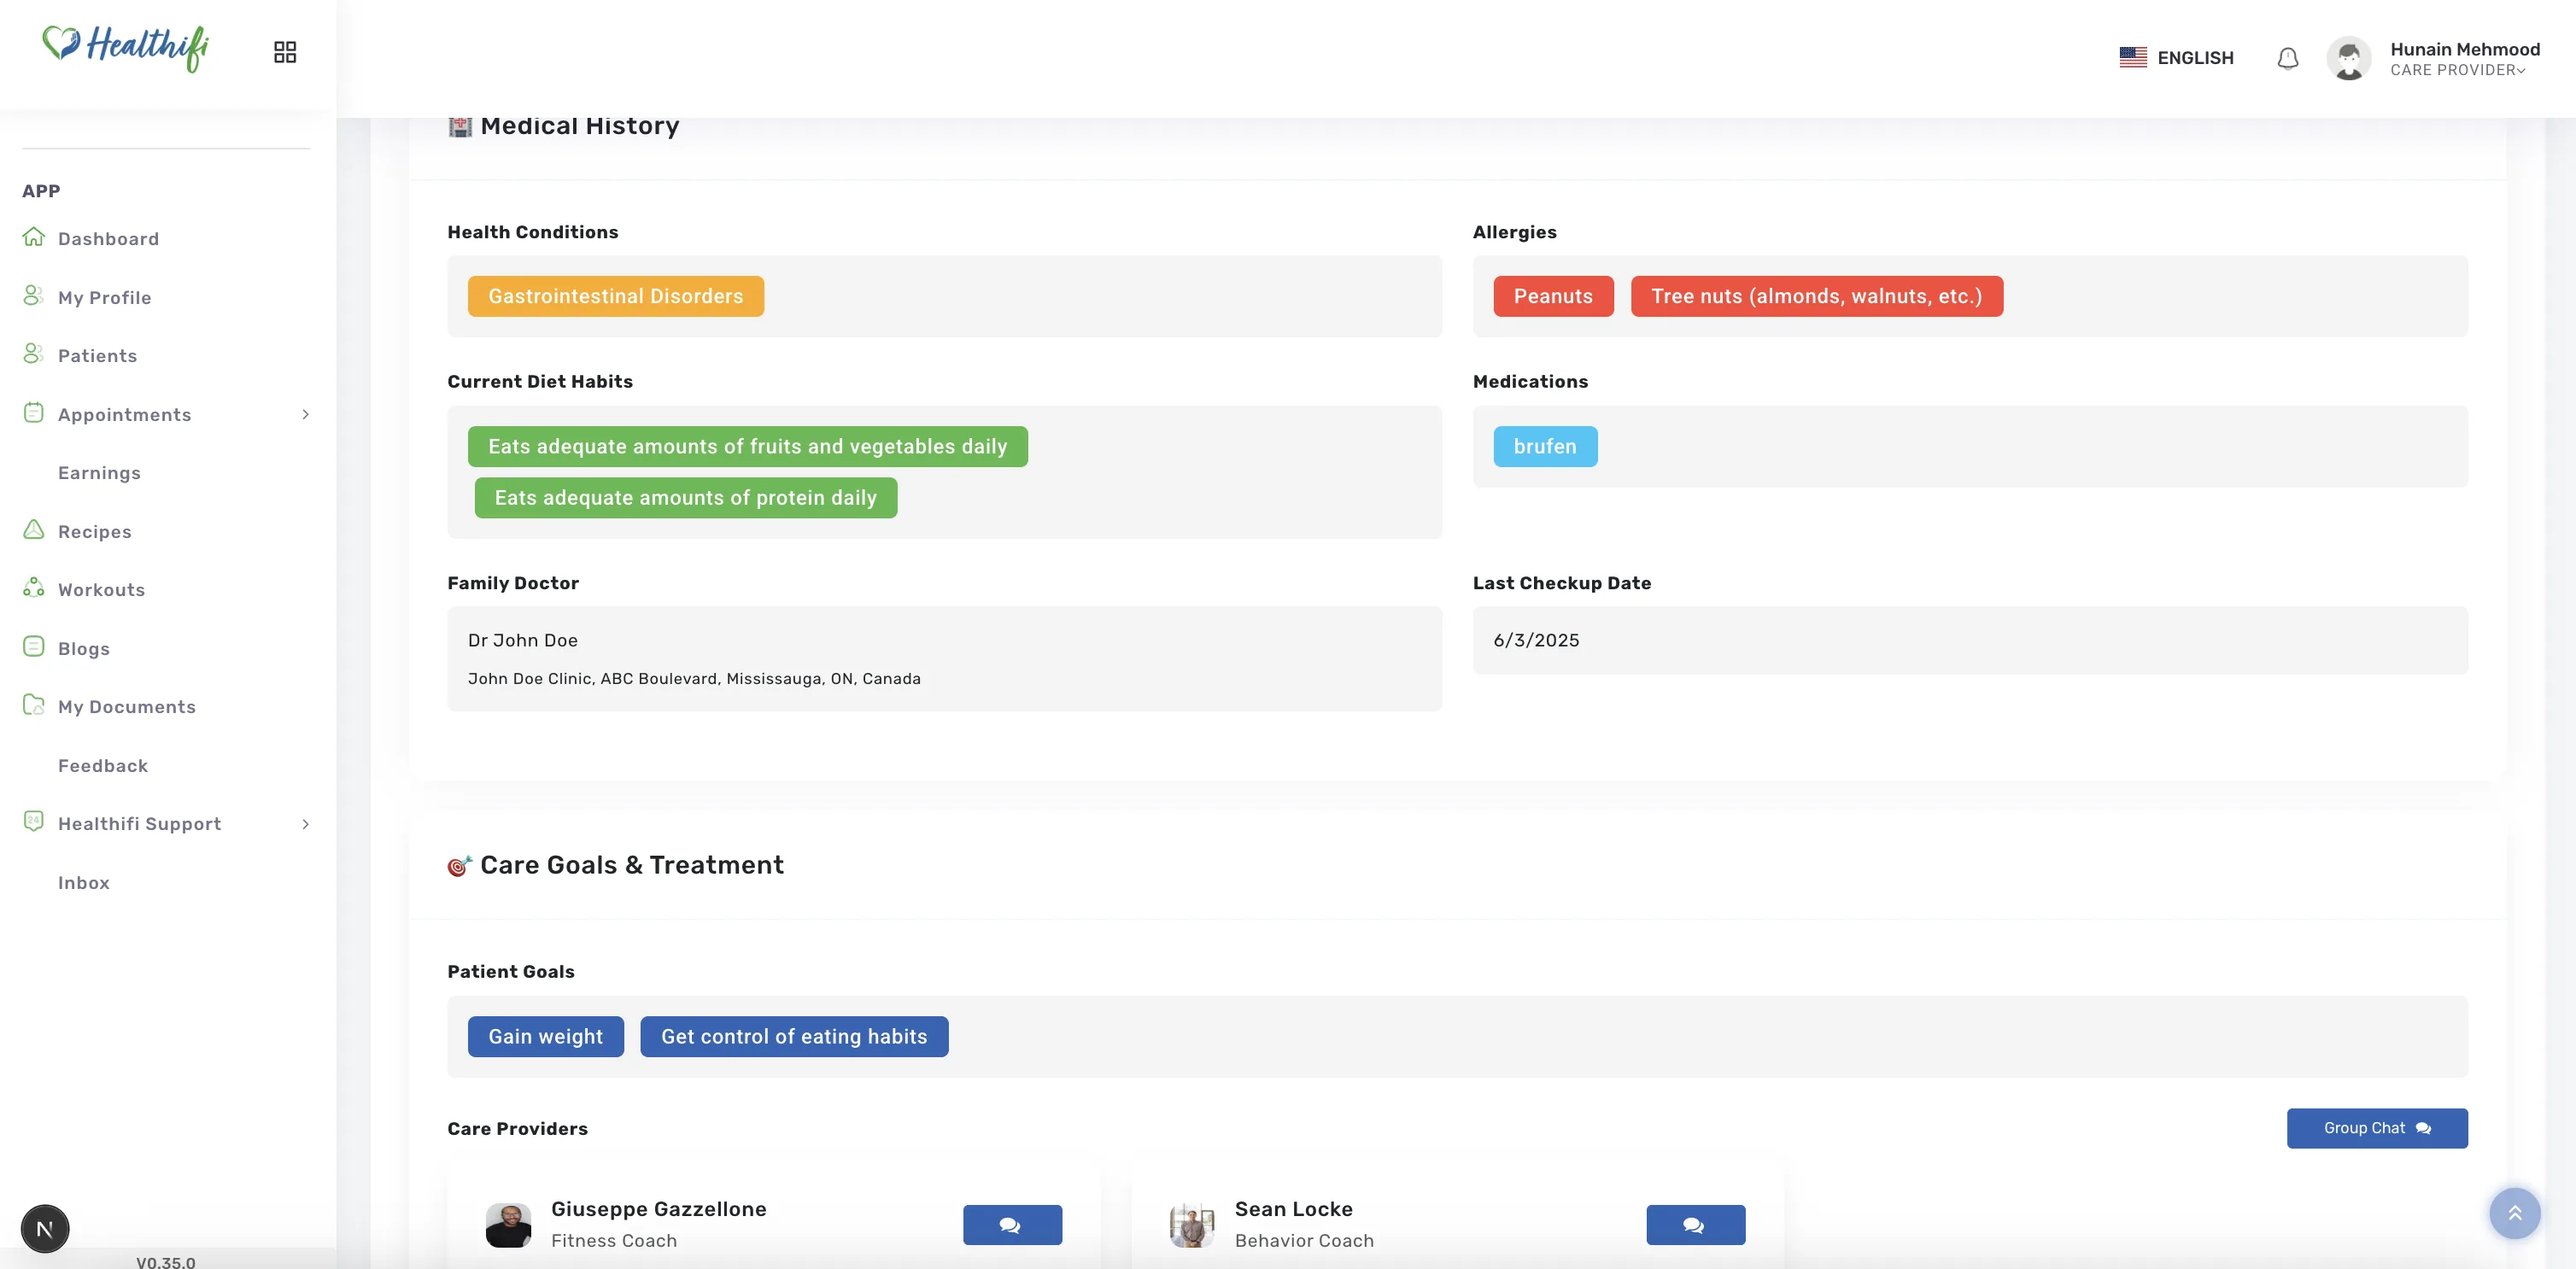2576x1269 pixels.
Task: Expand the Appointments submenu chevron
Action: coord(306,414)
